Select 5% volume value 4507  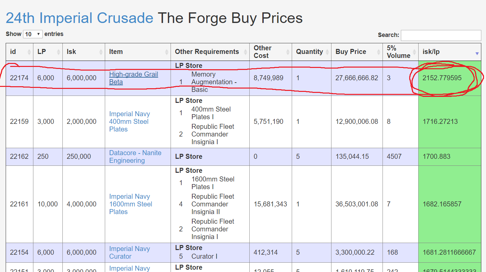click(x=394, y=156)
